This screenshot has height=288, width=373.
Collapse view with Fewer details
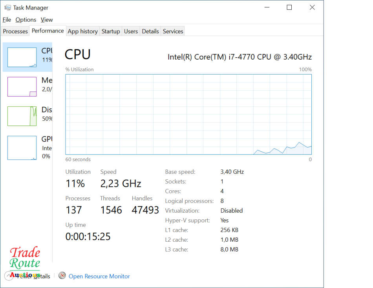[x=33, y=276]
